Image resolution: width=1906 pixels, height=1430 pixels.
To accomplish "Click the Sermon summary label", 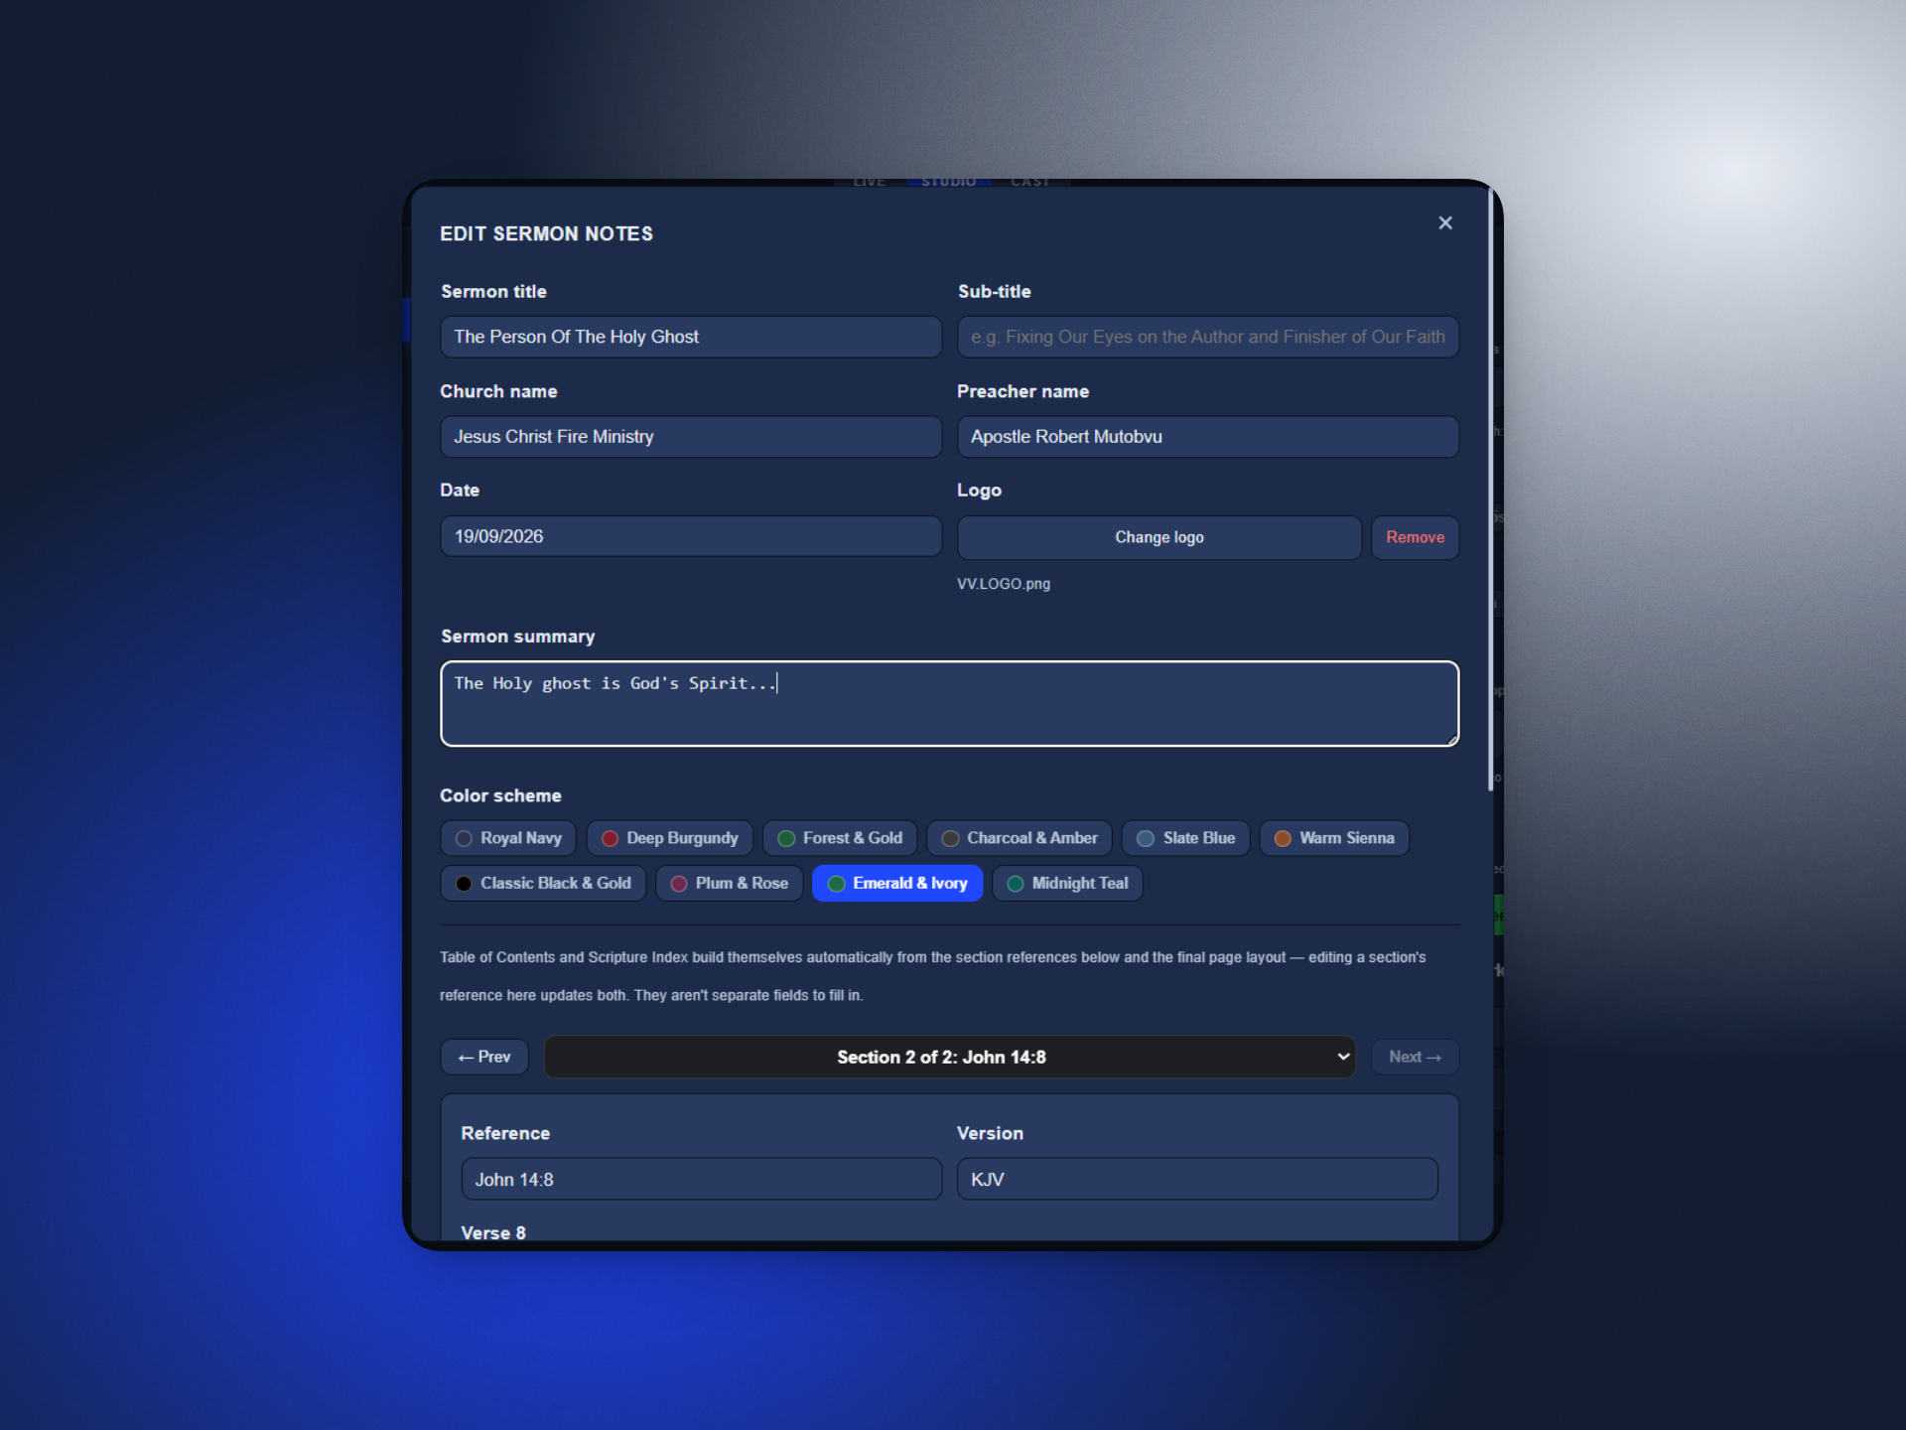I will coord(517,637).
